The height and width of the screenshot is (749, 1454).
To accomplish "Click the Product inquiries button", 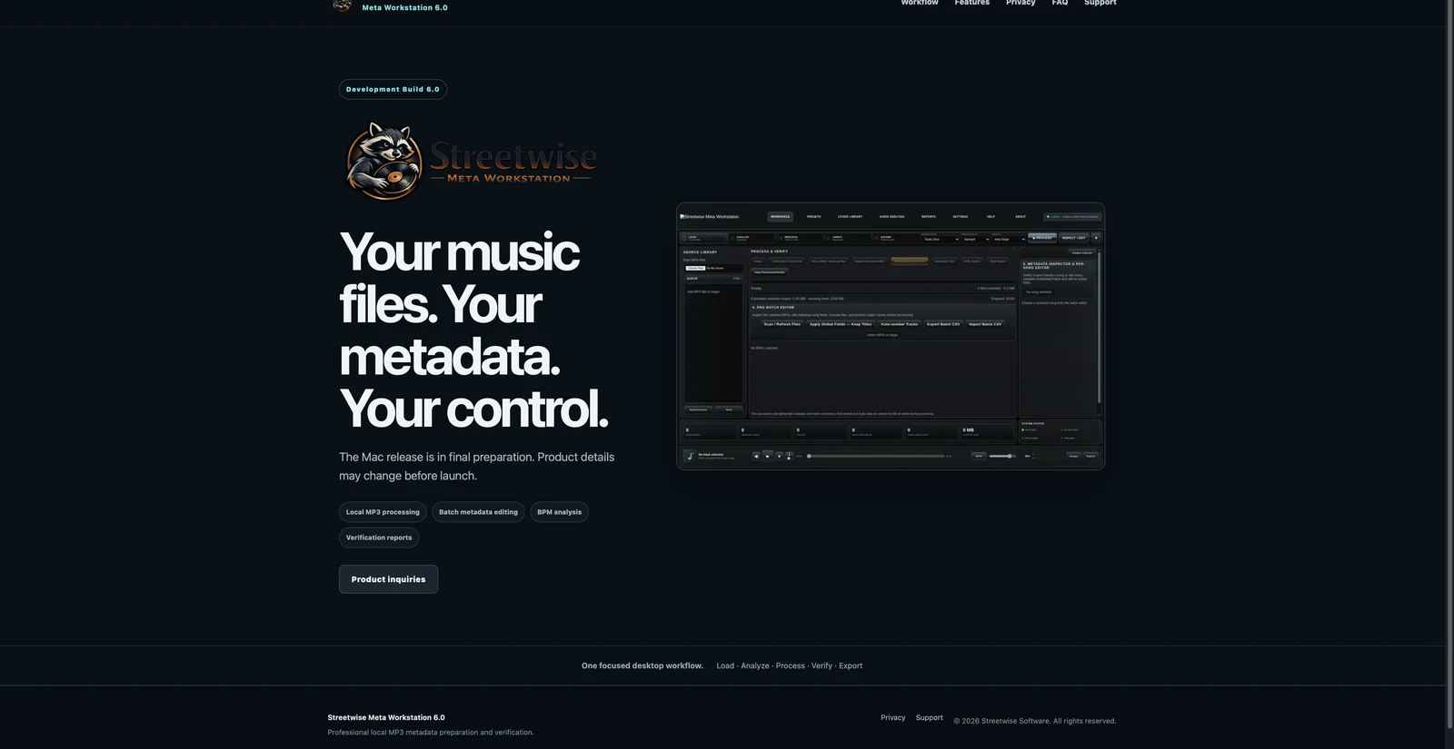I will click(388, 579).
